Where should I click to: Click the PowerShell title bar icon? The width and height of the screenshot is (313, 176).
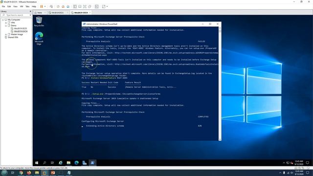point(84,24)
